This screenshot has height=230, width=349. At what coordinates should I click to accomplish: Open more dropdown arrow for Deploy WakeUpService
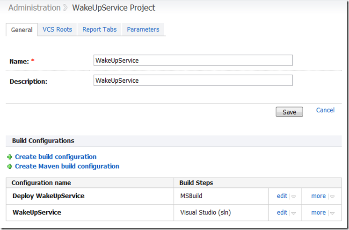coord(332,197)
